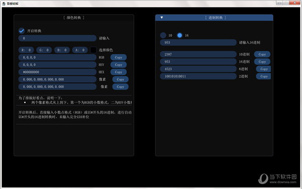Click the app icon in title bar
Screen dimensions: 302x189
(4, 4)
